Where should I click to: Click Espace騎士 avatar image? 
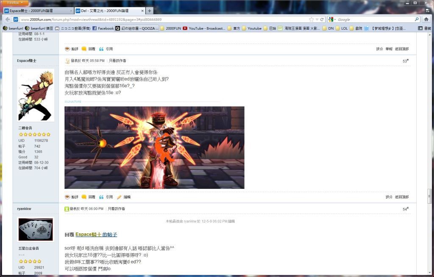[36, 95]
